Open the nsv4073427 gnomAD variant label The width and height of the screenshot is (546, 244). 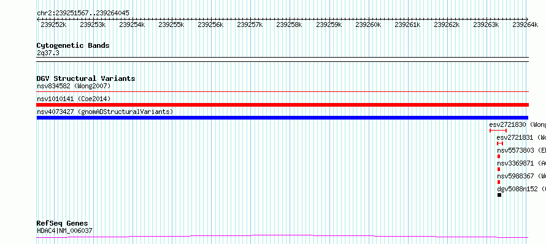(x=105, y=112)
